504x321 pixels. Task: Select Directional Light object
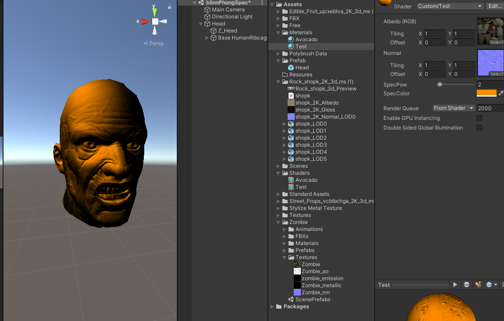(232, 17)
